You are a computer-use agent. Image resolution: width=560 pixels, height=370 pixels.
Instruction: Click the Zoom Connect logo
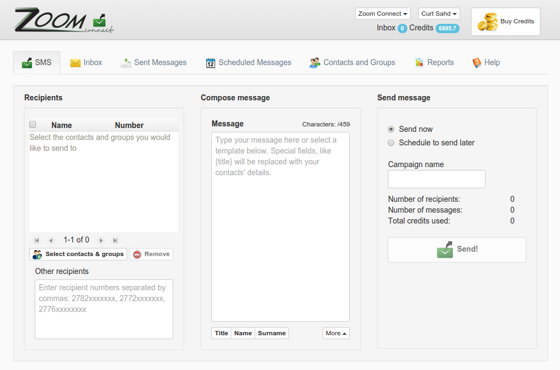[x=64, y=21]
